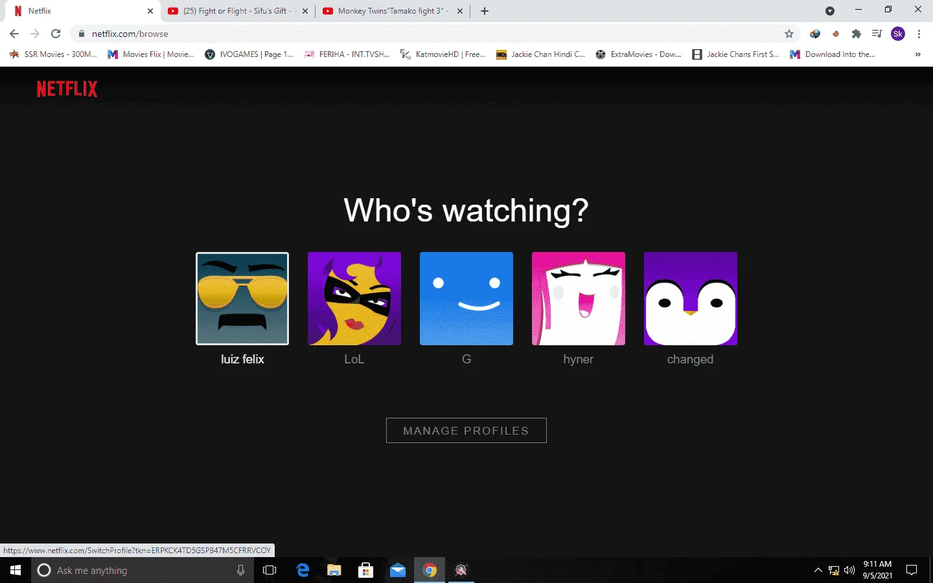Open File Explorer from taskbar
Viewport: 933px width, 583px height.
click(334, 570)
